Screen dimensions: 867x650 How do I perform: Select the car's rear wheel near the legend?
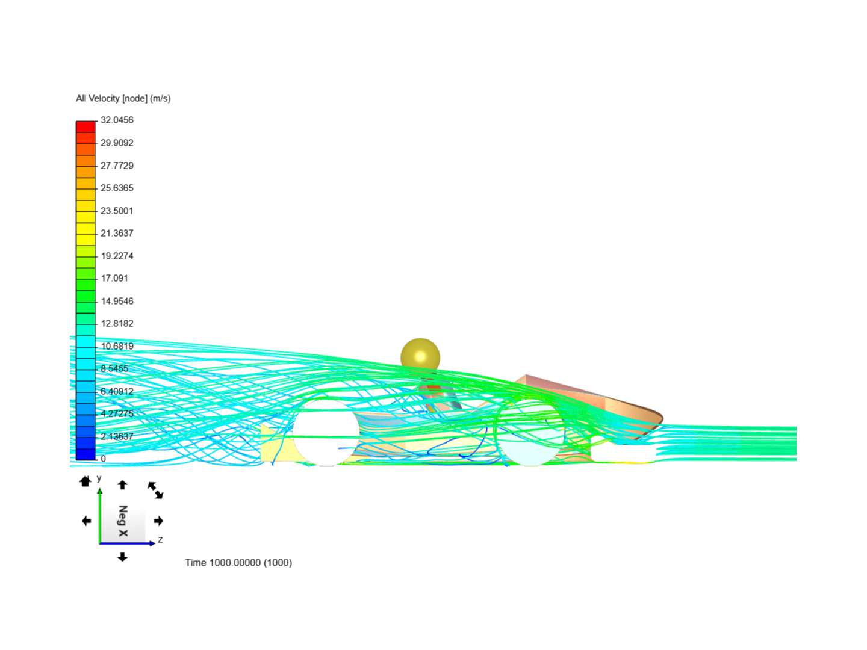pos(326,433)
